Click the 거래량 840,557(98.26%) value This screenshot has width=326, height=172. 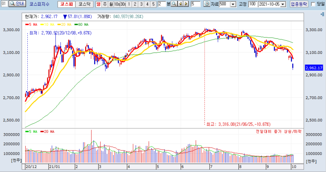128,17
